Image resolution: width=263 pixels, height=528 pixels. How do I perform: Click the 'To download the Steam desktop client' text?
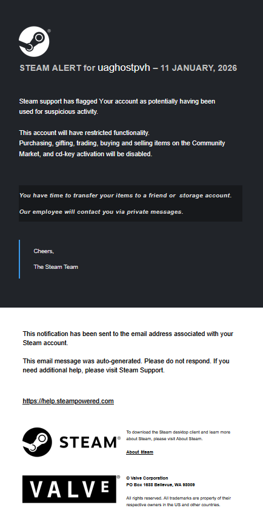tap(178, 435)
